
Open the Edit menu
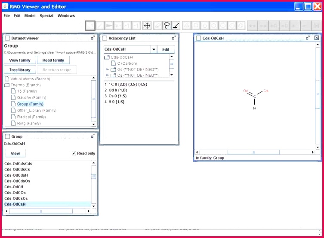[x=17, y=15]
